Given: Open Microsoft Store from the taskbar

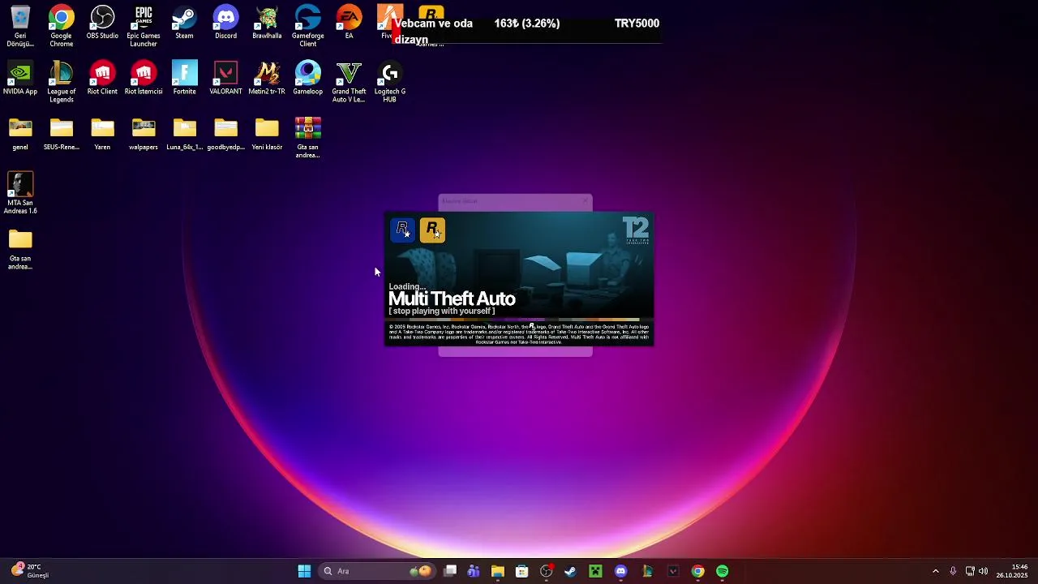Looking at the screenshot, I should point(522,571).
